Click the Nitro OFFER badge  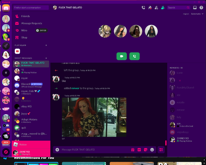click(x=42, y=31)
